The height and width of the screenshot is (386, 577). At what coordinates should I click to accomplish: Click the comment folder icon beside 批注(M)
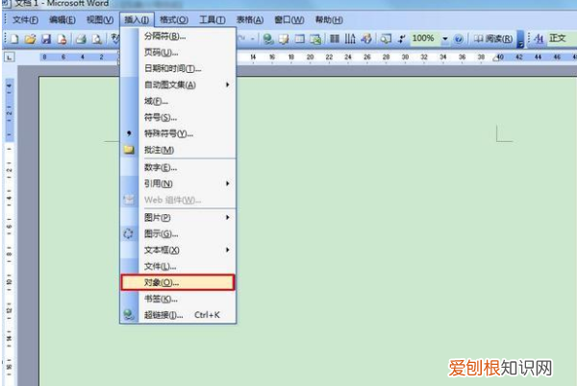[x=129, y=150]
